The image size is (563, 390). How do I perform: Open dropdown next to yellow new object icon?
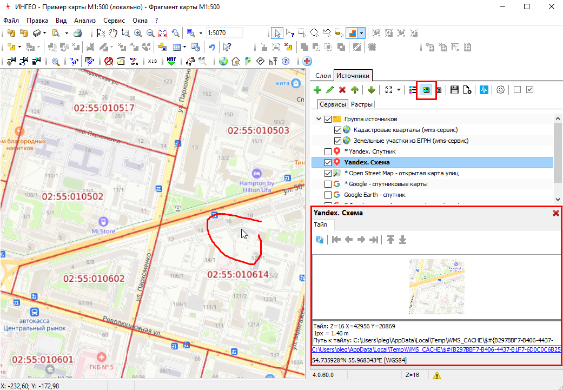pyautogui.click(x=19, y=47)
